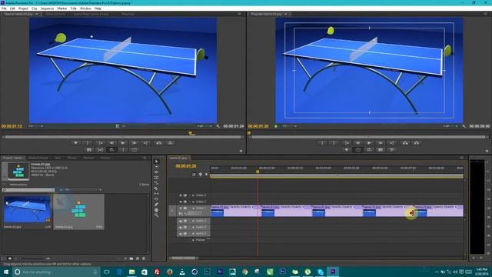
Task: Add a marker in the Source monitor
Action: (75, 143)
